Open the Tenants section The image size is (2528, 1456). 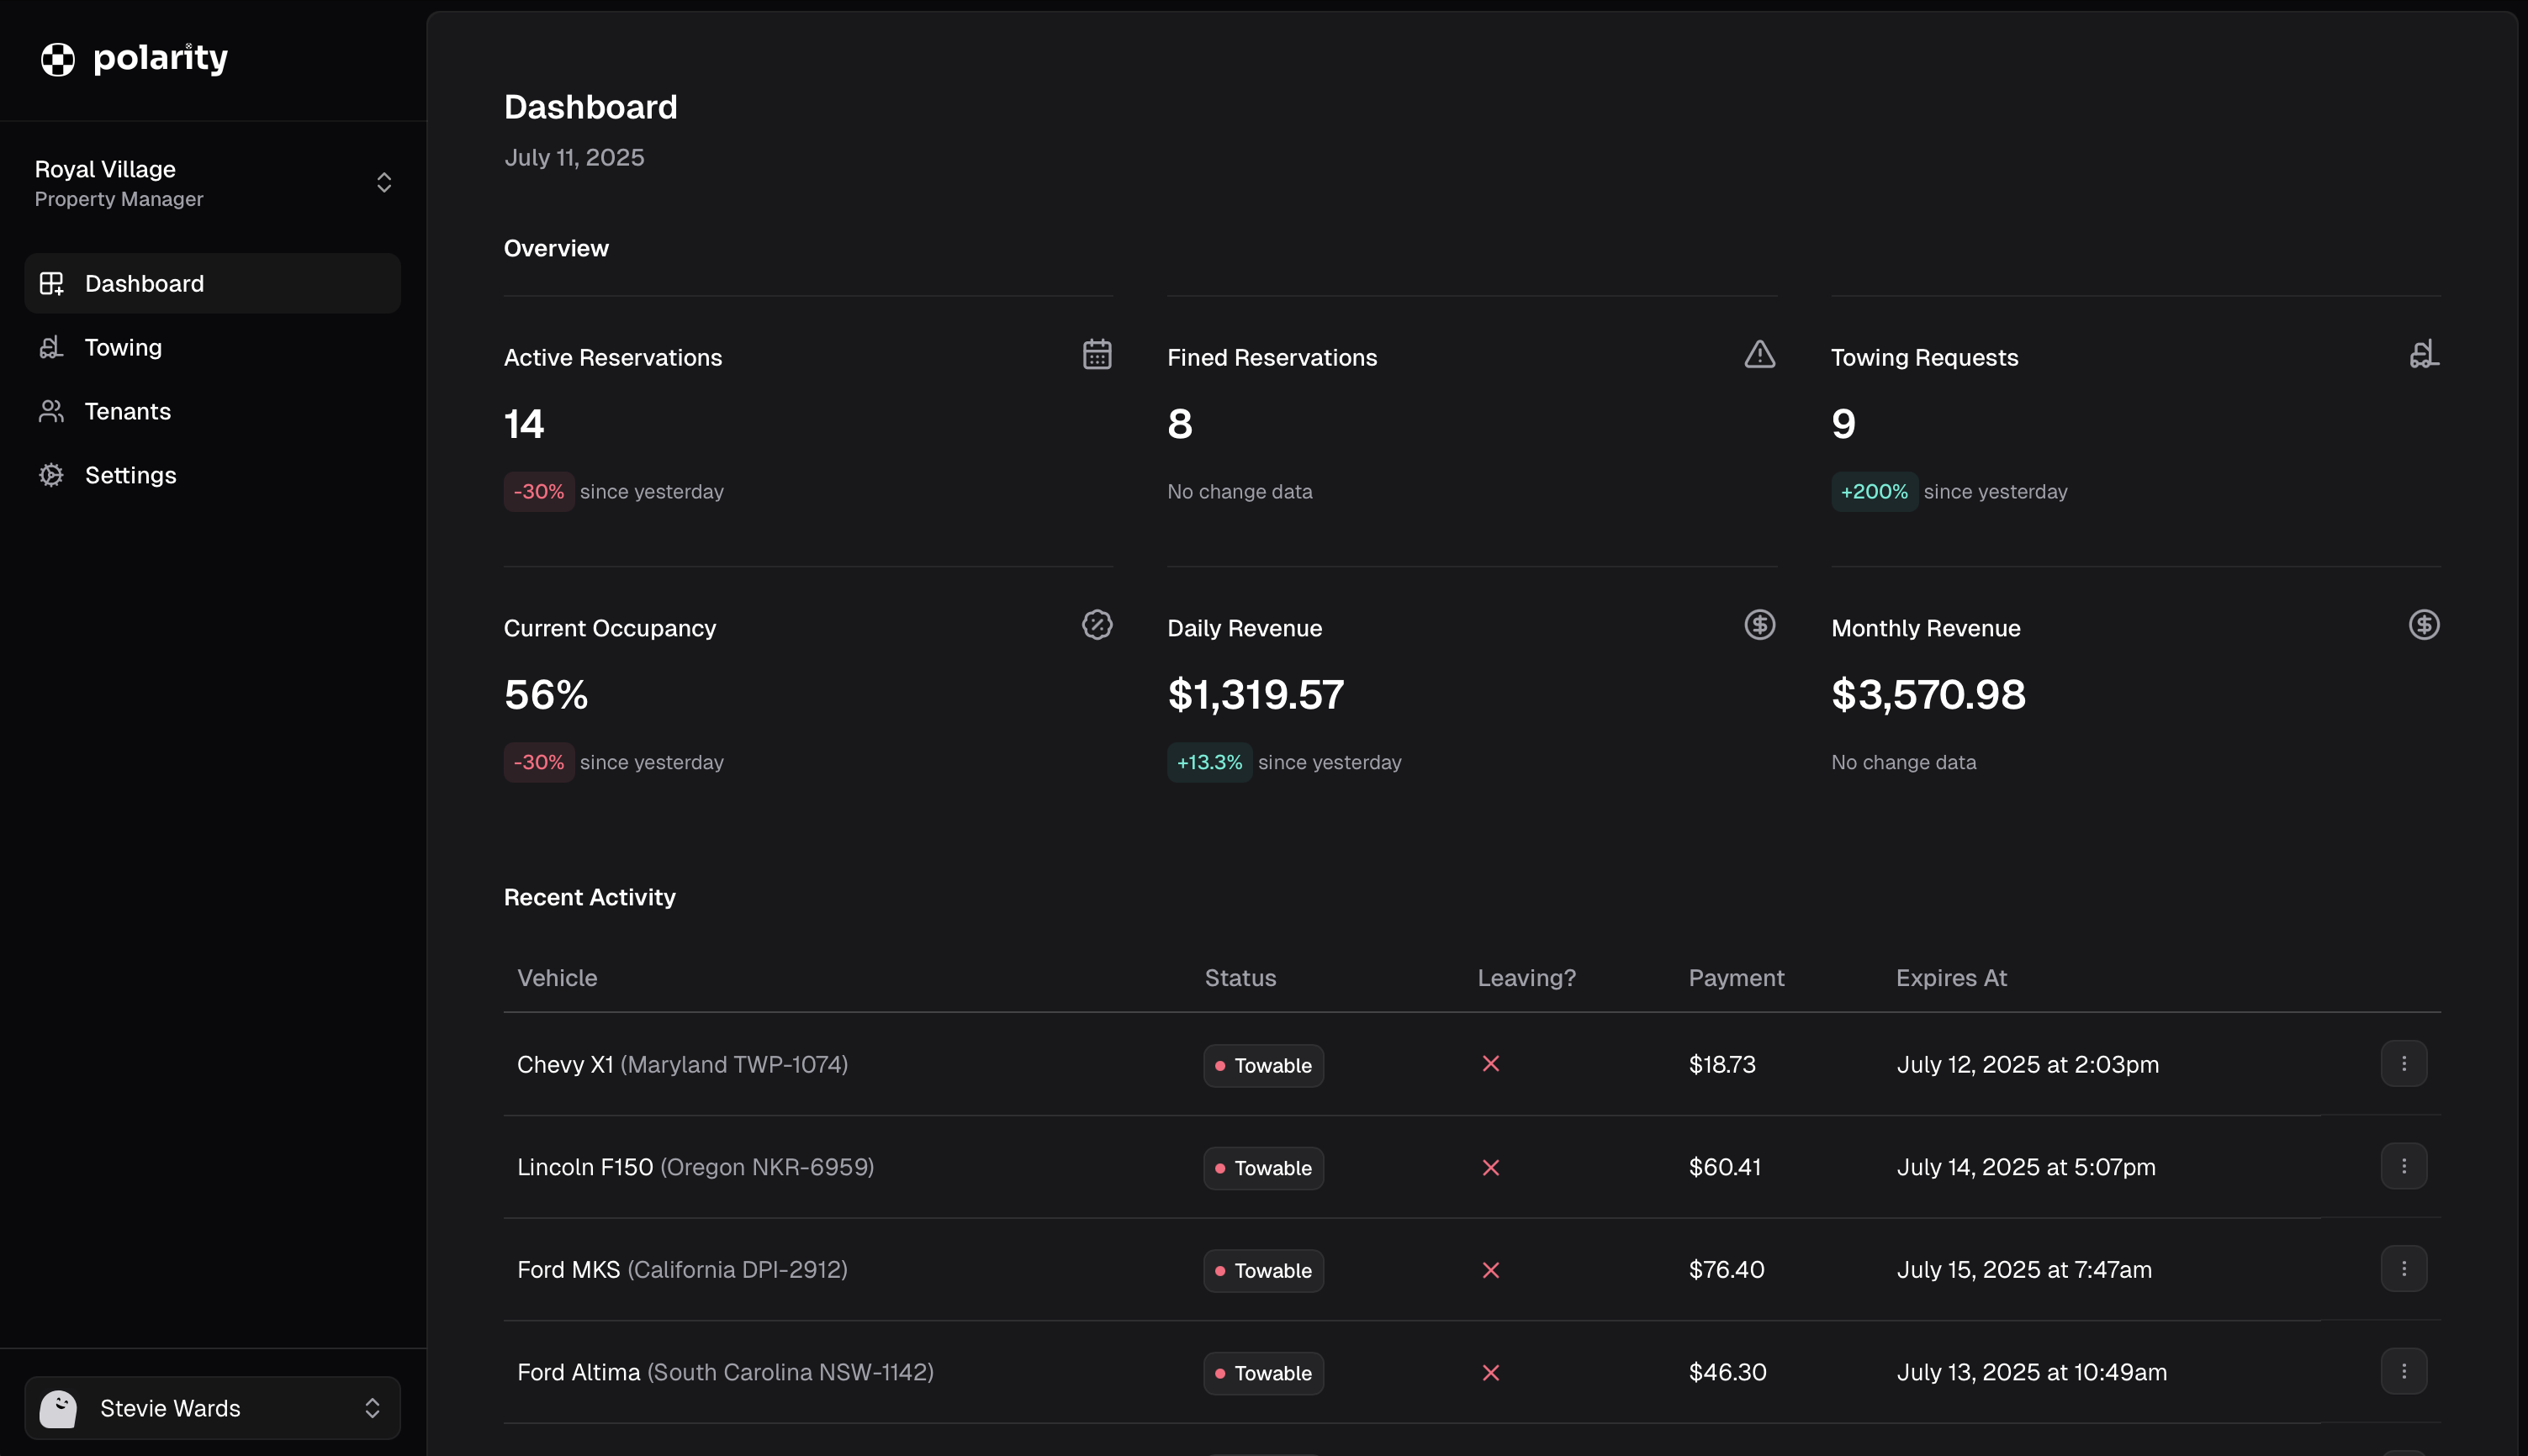tap(127, 411)
